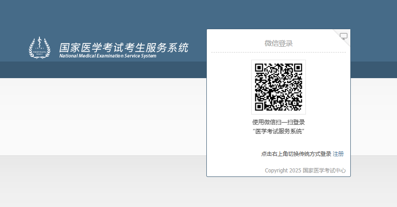The width and height of the screenshot is (397, 207).
Task: Click National Medical Examination Service System subtitle
Action: (108, 56)
